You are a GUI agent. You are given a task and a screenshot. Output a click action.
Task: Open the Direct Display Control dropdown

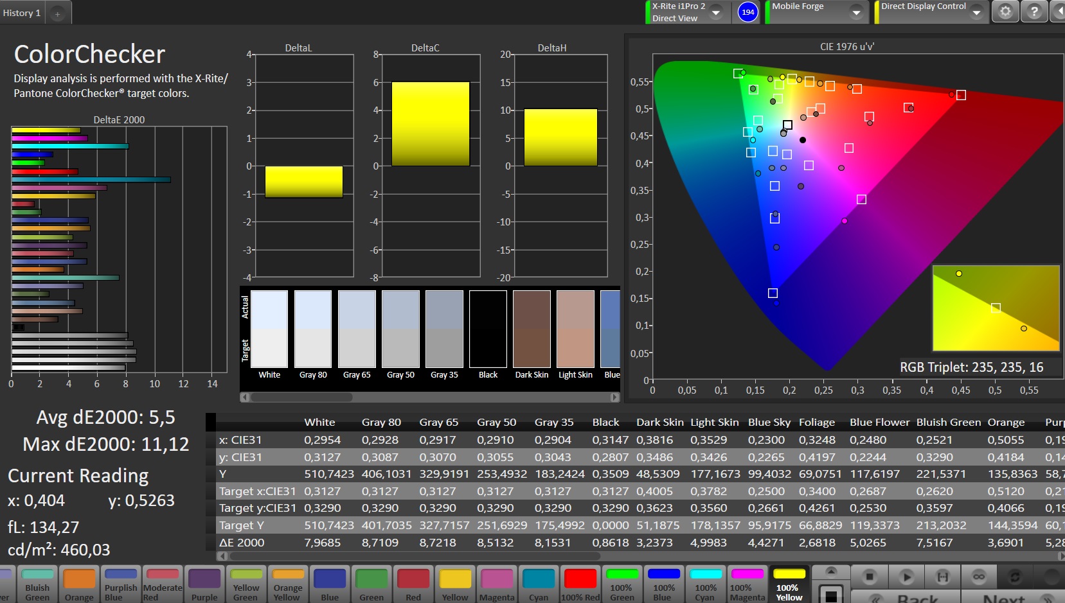coord(976,12)
